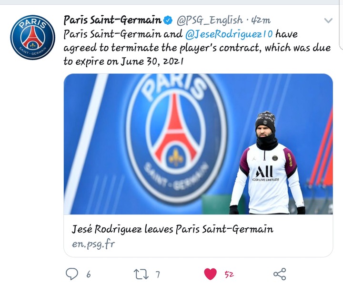Unlike the tweet via red heart icon
343x285 pixels.
pos(210,274)
